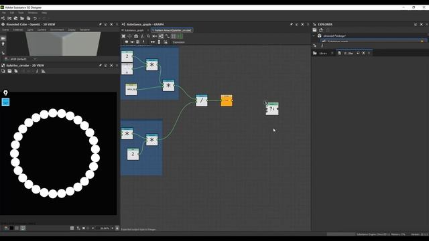
Task: Click the camera icon in 3D view sidebar
Action: [x=3, y=38]
